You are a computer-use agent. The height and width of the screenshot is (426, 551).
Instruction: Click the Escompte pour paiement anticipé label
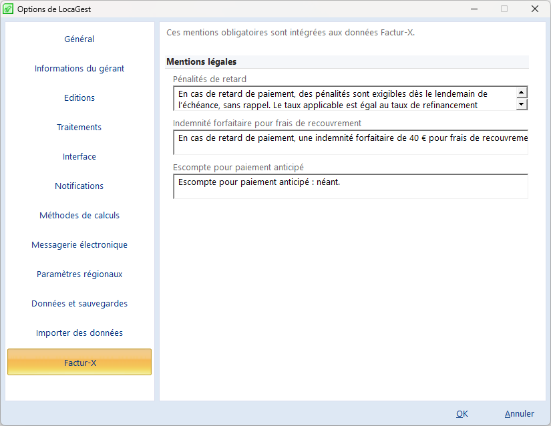[238, 168]
